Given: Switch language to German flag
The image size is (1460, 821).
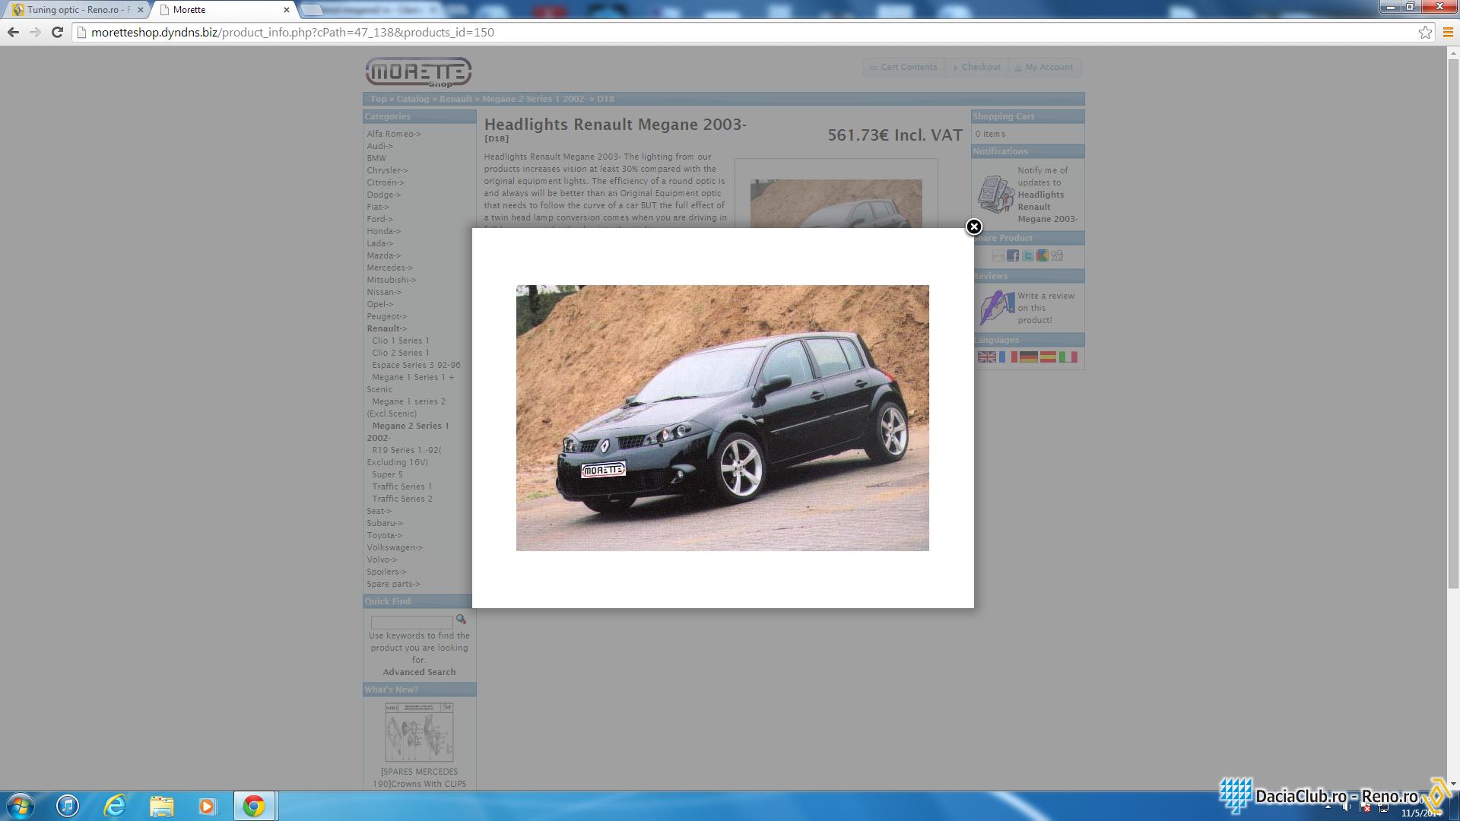Looking at the screenshot, I should pyautogui.click(x=1028, y=357).
